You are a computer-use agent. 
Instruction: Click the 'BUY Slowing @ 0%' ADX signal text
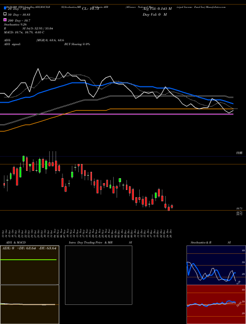[77, 44]
